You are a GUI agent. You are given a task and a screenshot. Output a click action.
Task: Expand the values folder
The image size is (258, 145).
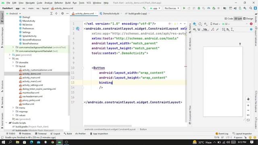pos(13,115)
